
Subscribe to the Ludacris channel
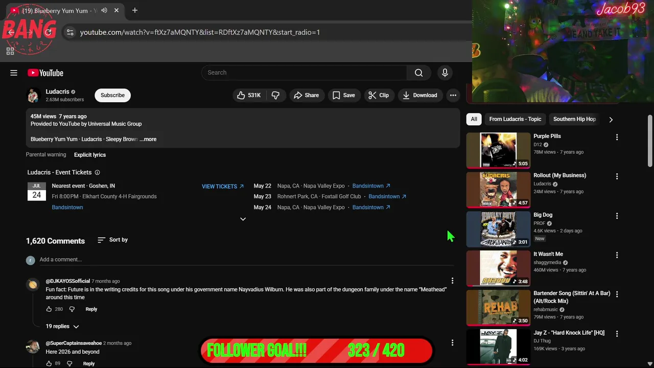click(112, 95)
